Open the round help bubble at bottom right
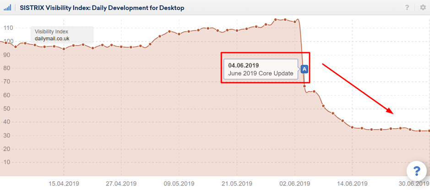The image size is (430, 190). coord(416,171)
